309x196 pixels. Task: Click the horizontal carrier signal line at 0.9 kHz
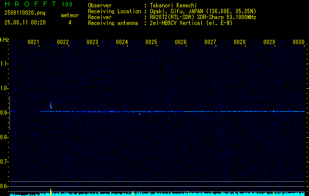(172, 111)
